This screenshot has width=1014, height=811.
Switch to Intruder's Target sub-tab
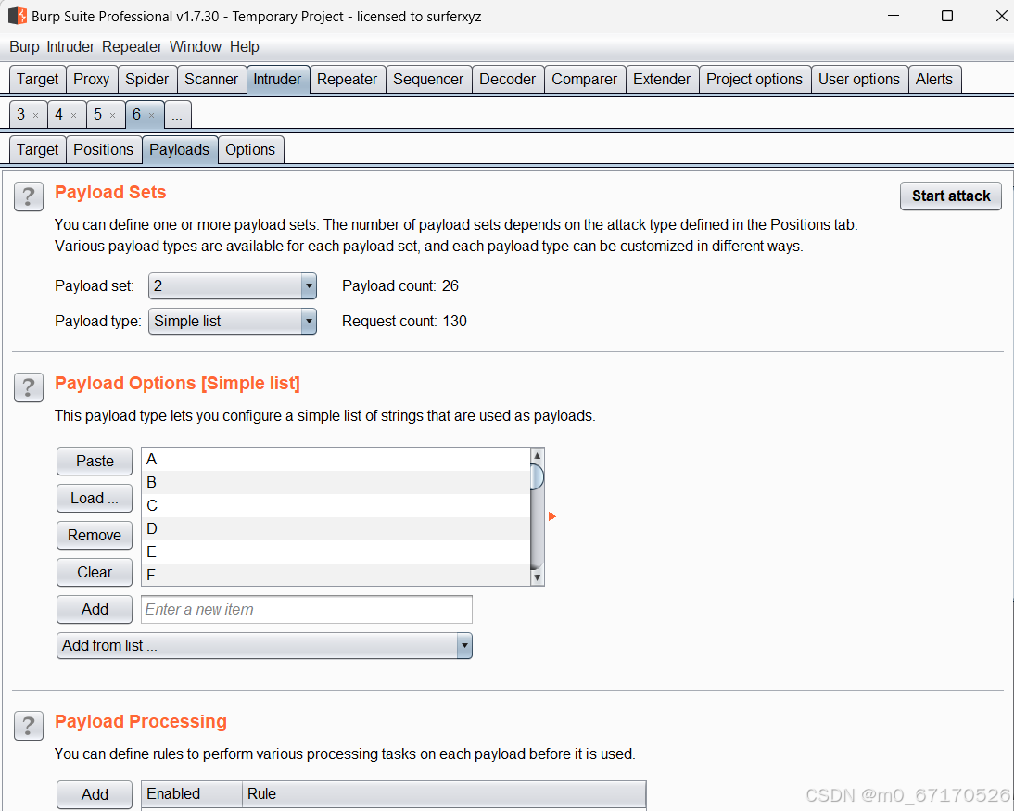[x=37, y=149]
